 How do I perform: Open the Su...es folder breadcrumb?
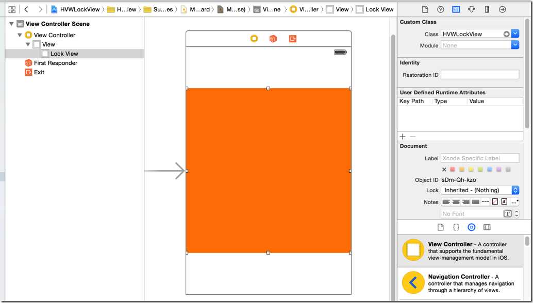[158, 9]
